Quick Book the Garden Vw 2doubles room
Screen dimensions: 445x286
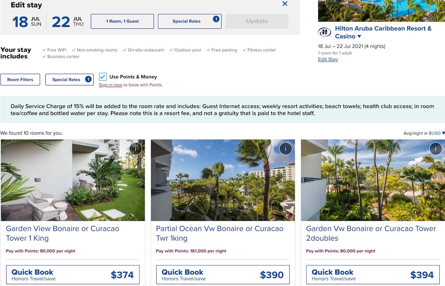point(373,274)
